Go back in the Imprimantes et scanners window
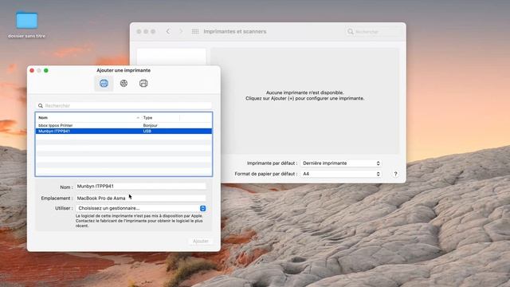 [x=168, y=31]
